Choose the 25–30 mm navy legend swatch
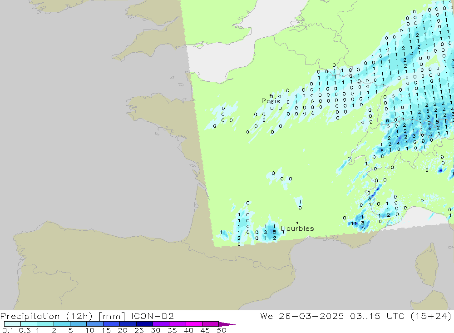The height and width of the screenshot is (333, 454). (144, 324)
